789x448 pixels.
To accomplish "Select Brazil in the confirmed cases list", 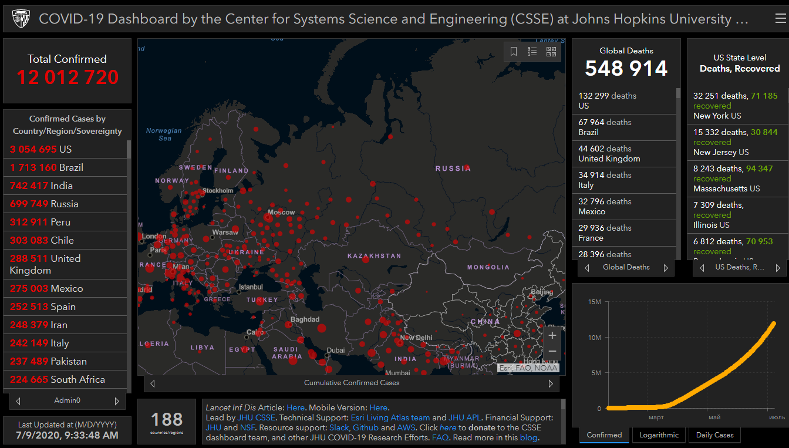I will coord(47,167).
